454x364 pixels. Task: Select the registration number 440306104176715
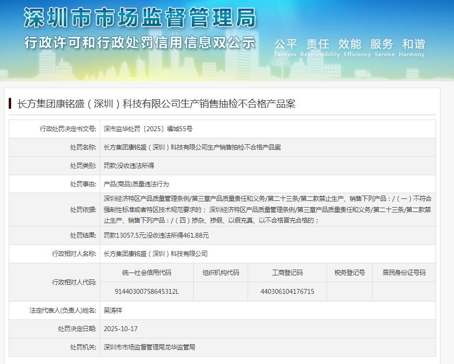coord(287,291)
